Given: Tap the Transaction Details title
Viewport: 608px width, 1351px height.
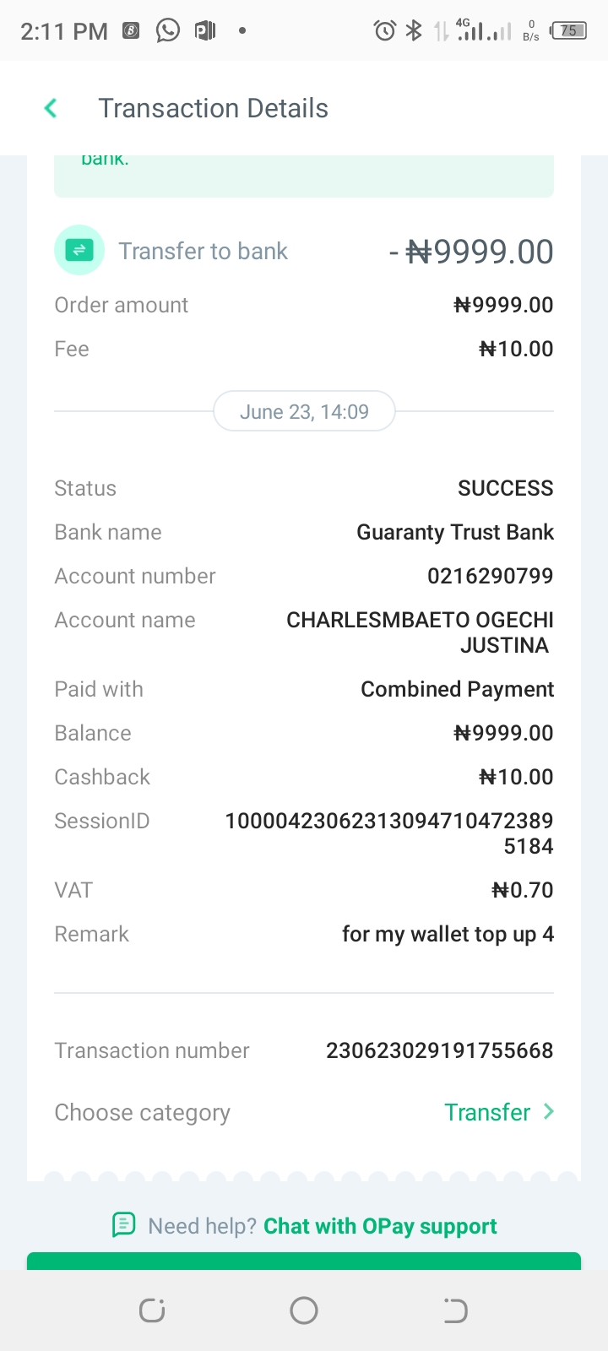Looking at the screenshot, I should 213,108.
